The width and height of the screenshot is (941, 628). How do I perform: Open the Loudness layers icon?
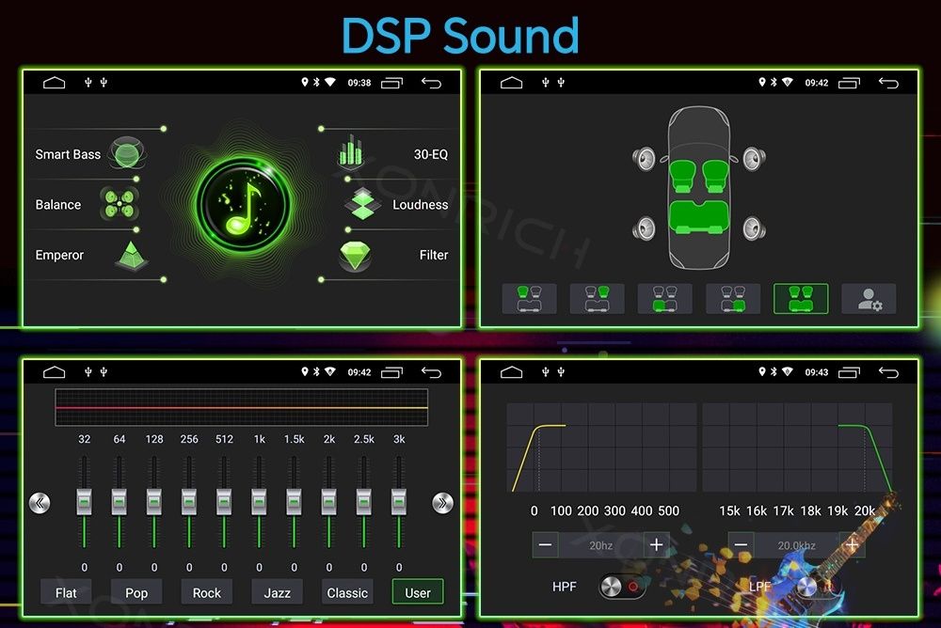(x=362, y=204)
